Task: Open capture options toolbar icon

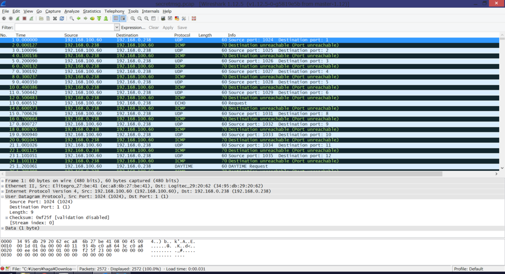Action: coord(11,19)
